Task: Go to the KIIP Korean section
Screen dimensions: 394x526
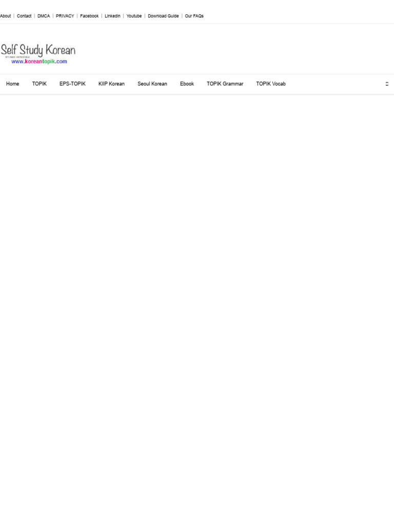Action: (111, 84)
